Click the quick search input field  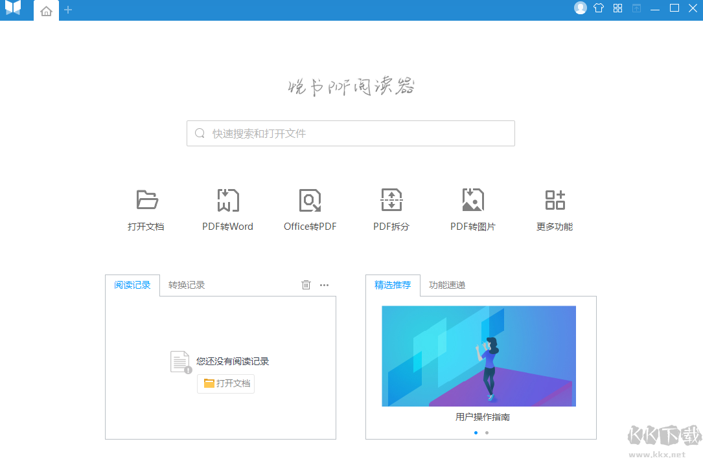(351, 133)
